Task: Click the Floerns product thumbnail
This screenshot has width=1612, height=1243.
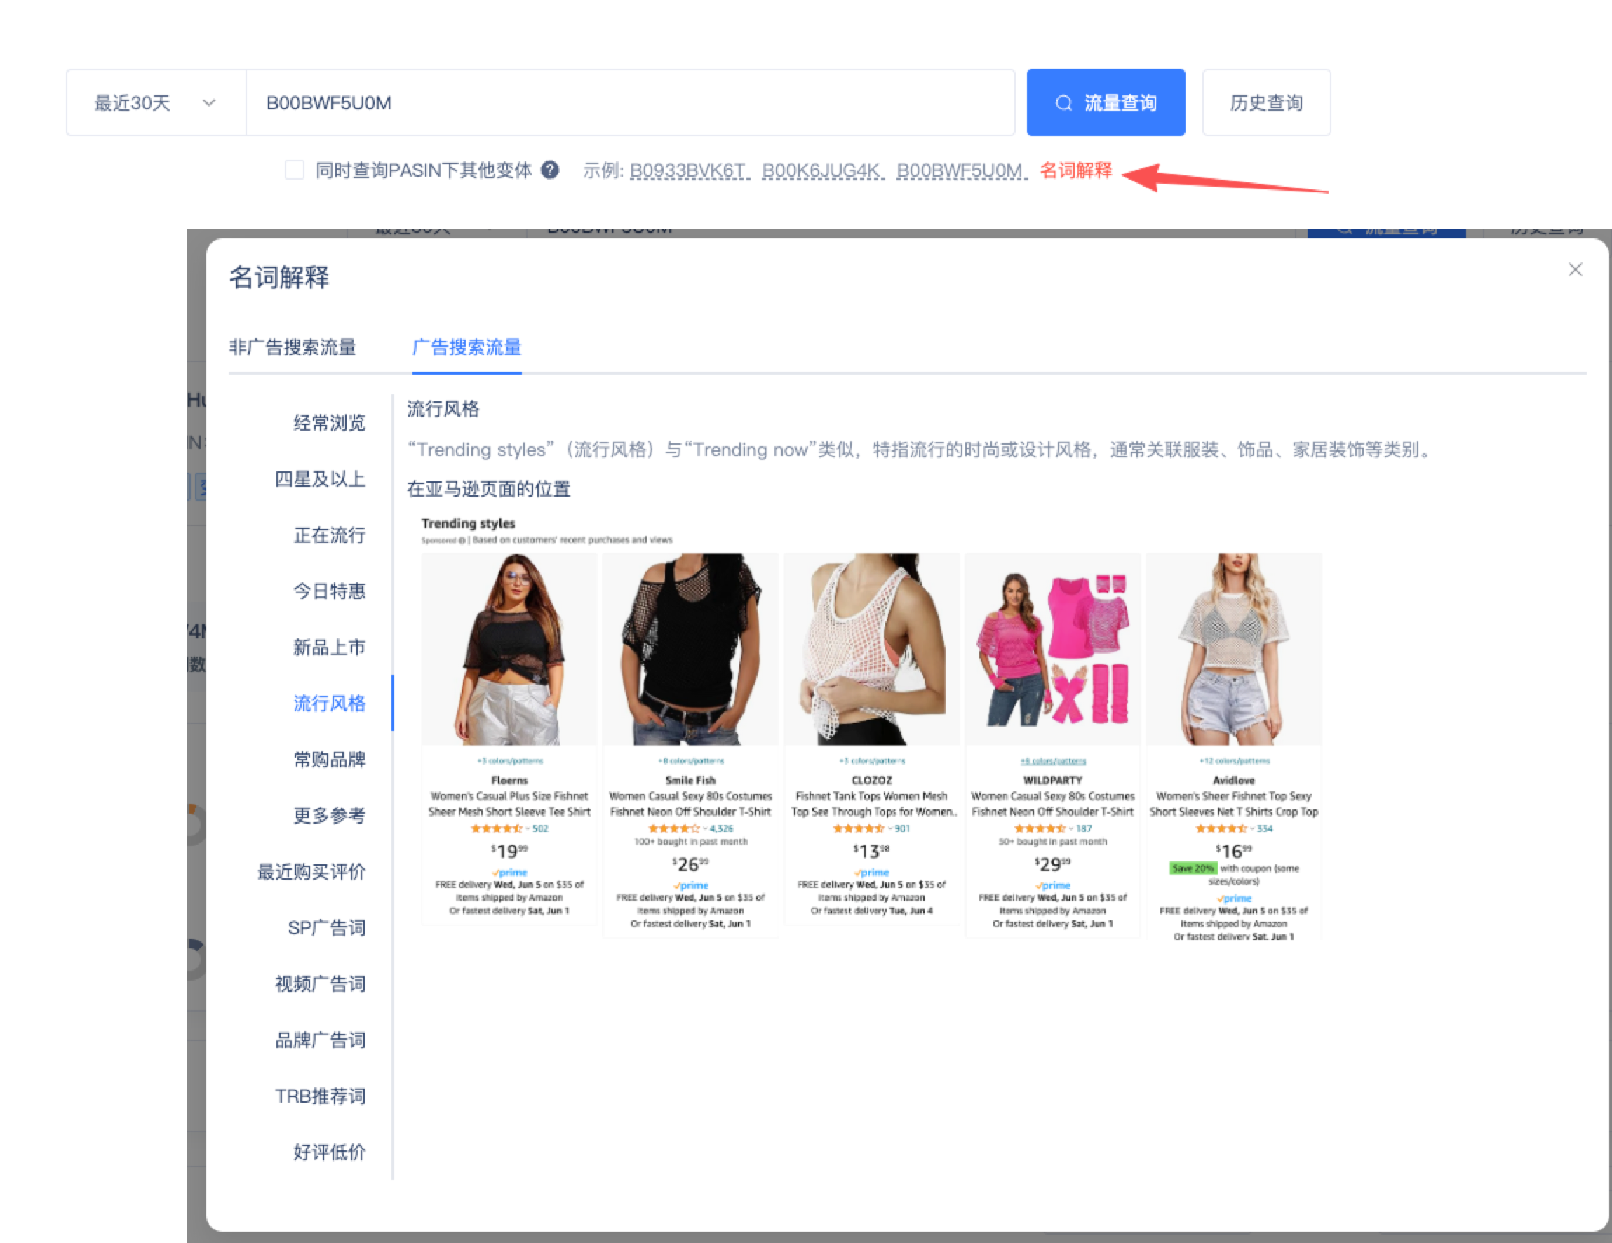Action: [509, 650]
